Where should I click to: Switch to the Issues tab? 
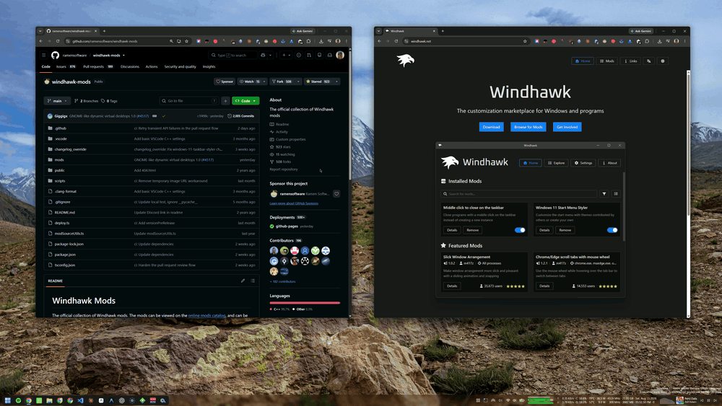66,66
